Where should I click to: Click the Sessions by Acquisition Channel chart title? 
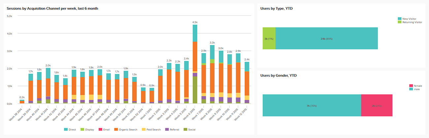(52, 9)
